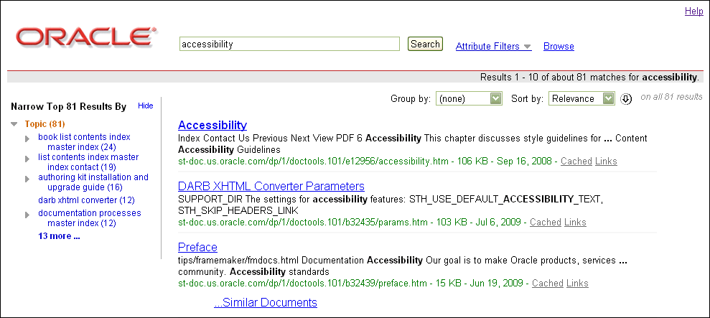Filter by 'book list contents index master index (24)'

click(x=84, y=142)
